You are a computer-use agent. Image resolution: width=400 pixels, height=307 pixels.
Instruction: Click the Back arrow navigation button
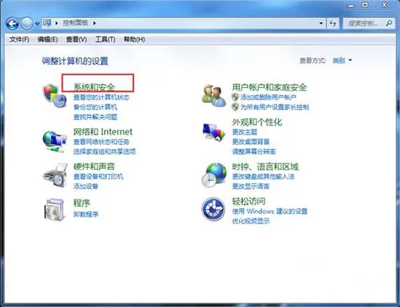pos(12,24)
